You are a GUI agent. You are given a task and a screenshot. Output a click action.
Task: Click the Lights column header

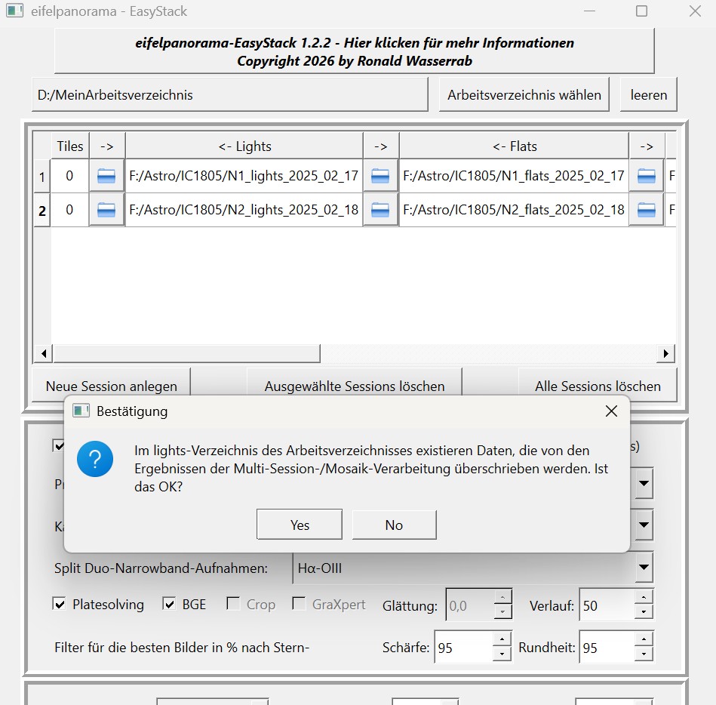click(x=244, y=146)
